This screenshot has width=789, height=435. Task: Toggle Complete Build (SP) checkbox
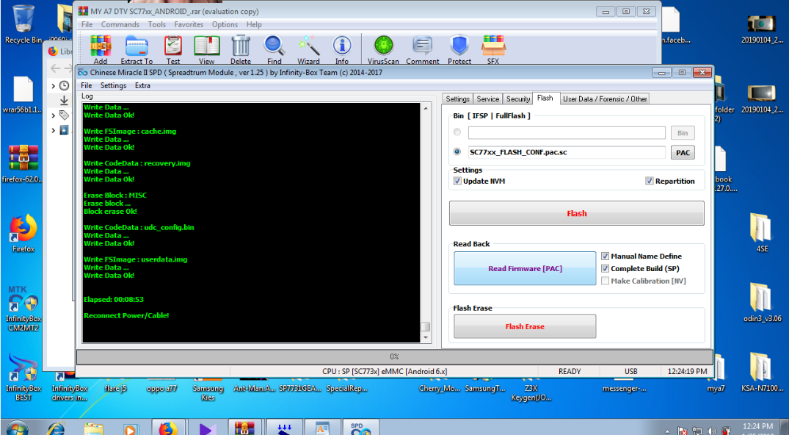(605, 269)
